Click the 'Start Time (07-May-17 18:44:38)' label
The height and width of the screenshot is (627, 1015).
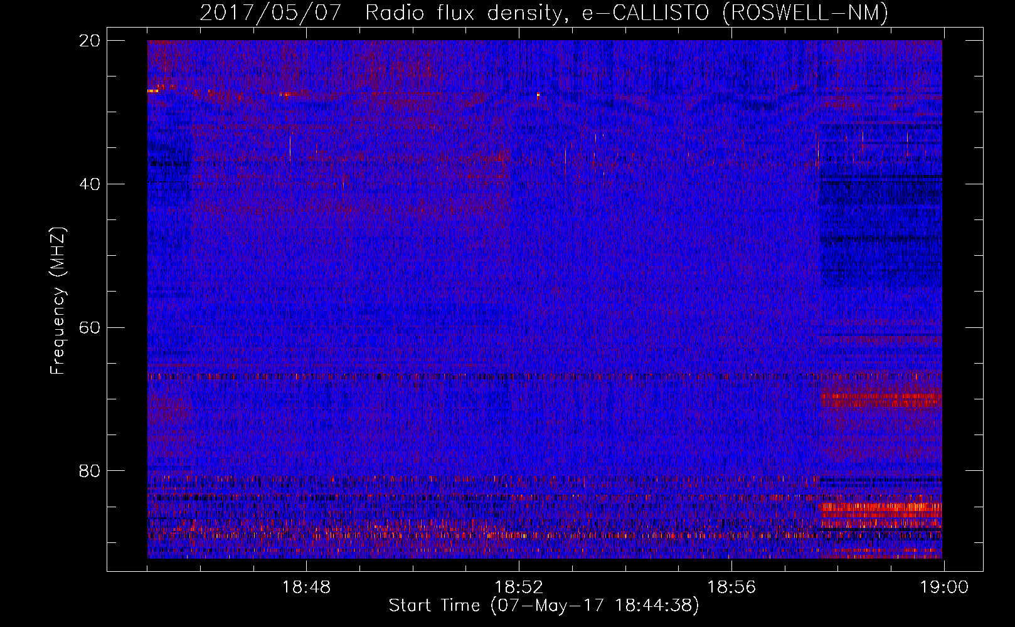[543, 606]
